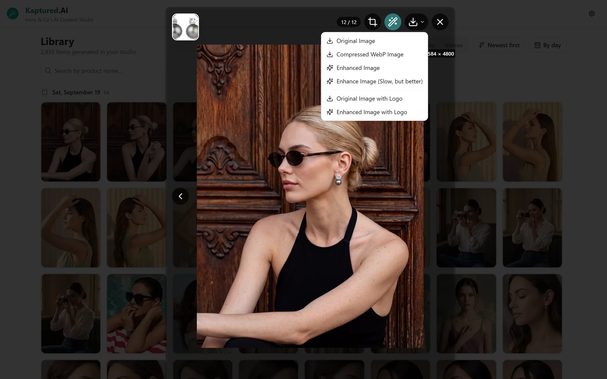
Task: Choose Compressed WebP Image option
Action: tap(374, 54)
